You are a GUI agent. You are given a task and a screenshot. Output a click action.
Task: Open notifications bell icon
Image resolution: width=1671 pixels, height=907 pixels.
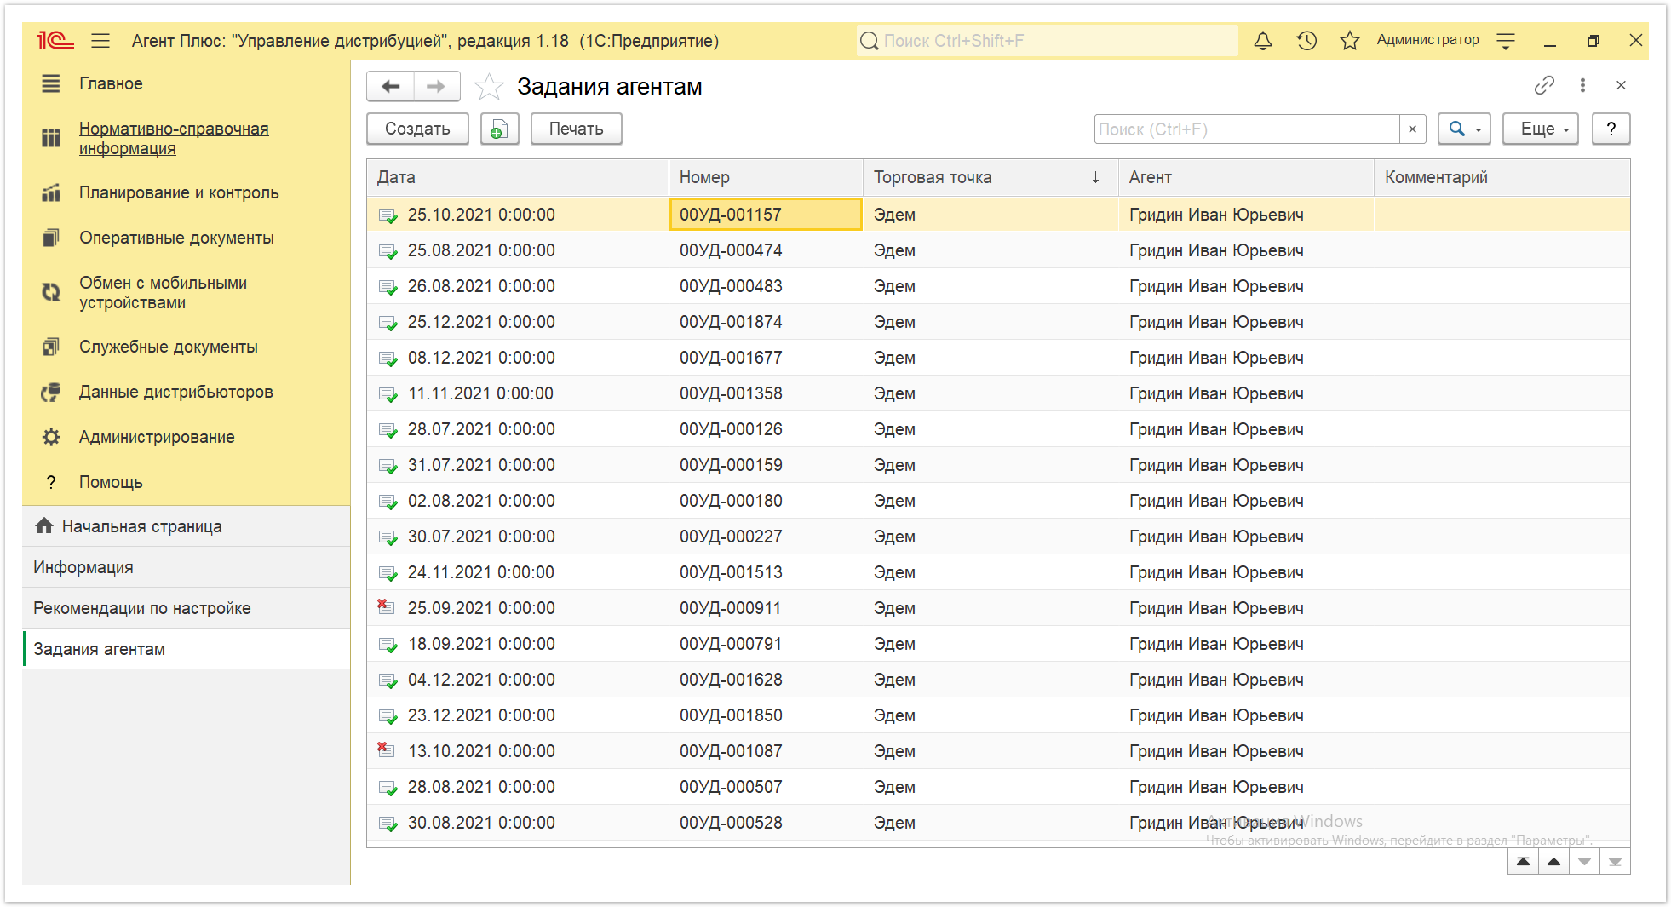1263,40
